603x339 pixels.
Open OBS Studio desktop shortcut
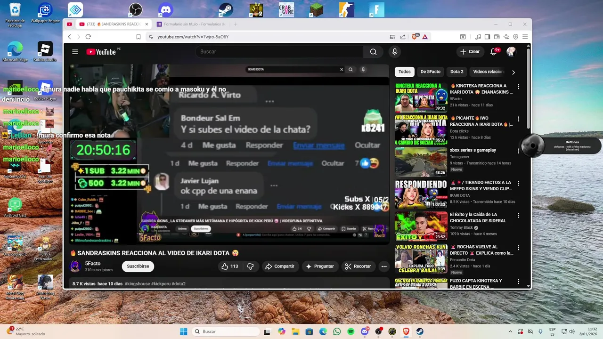click(135, 9)
